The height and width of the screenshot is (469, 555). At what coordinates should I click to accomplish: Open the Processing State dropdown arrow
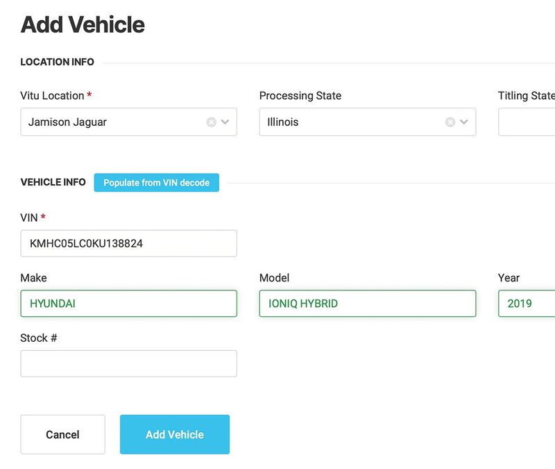point(464,122)
